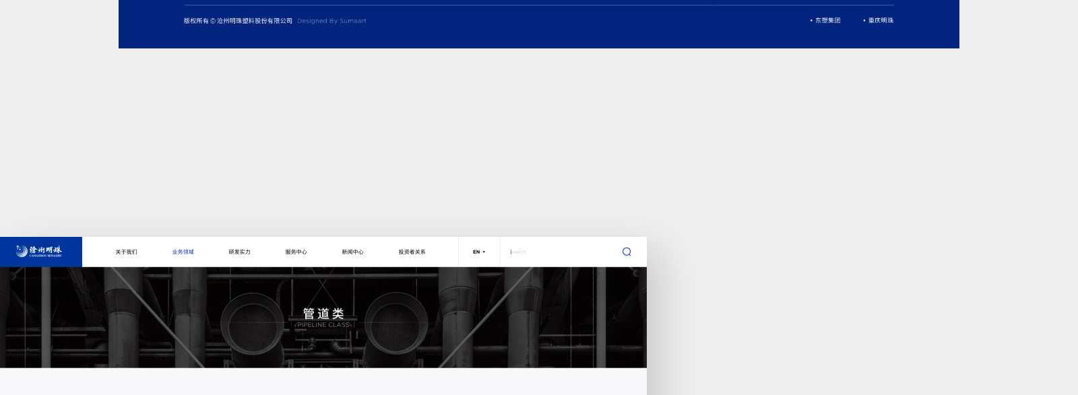Click the white content area below banner

(323, 382)
